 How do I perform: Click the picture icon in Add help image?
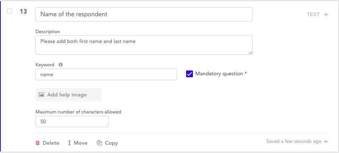click(x=42, y=95)
